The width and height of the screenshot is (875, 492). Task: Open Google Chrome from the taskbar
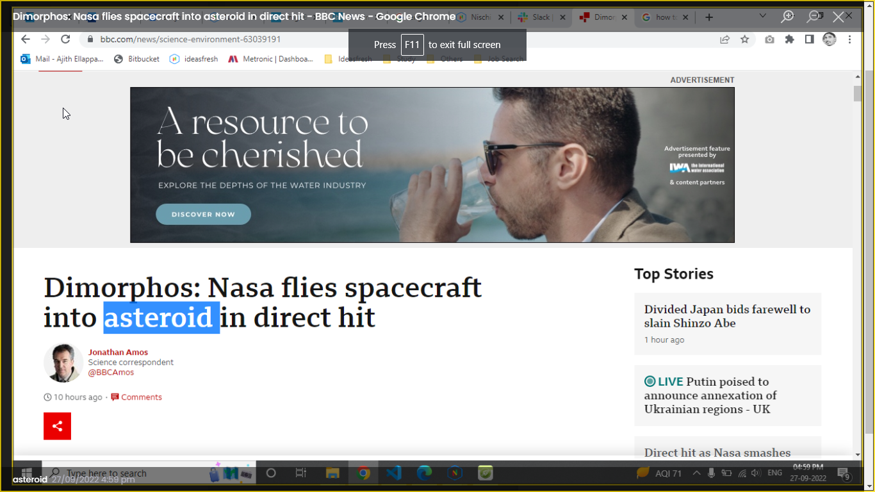[x=363, y=473]
